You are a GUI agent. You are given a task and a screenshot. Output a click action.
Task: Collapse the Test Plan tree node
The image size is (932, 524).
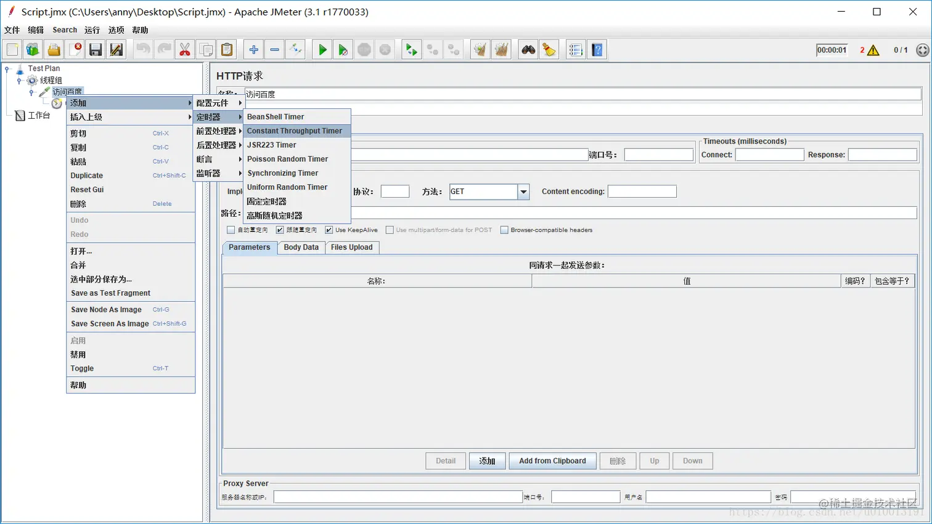[7, 69]
